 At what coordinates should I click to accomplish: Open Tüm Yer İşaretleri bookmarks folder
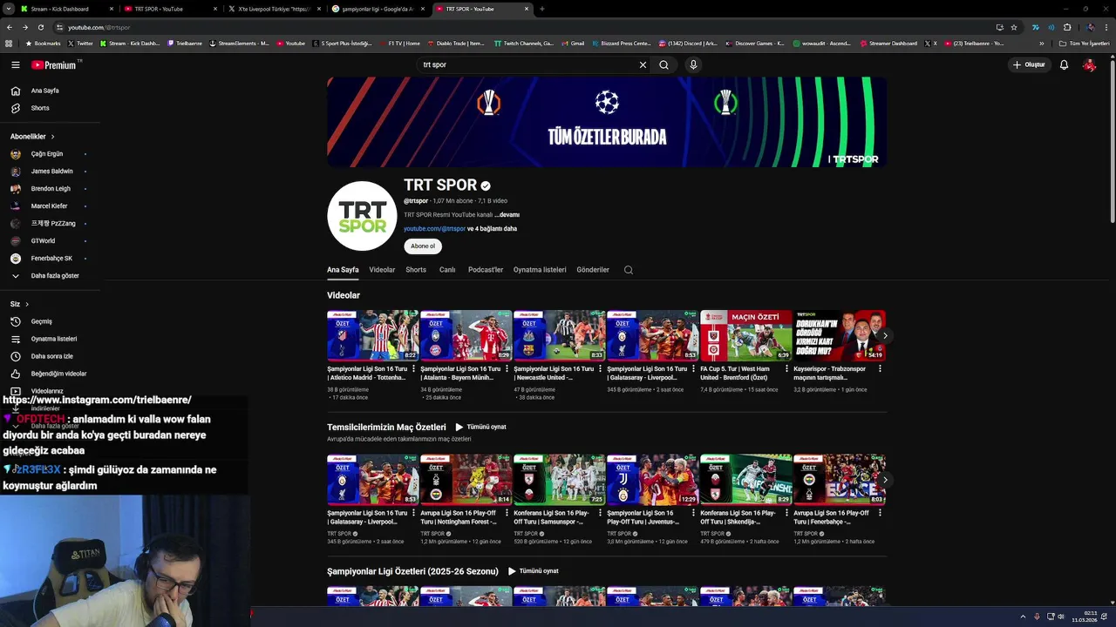1085,43
